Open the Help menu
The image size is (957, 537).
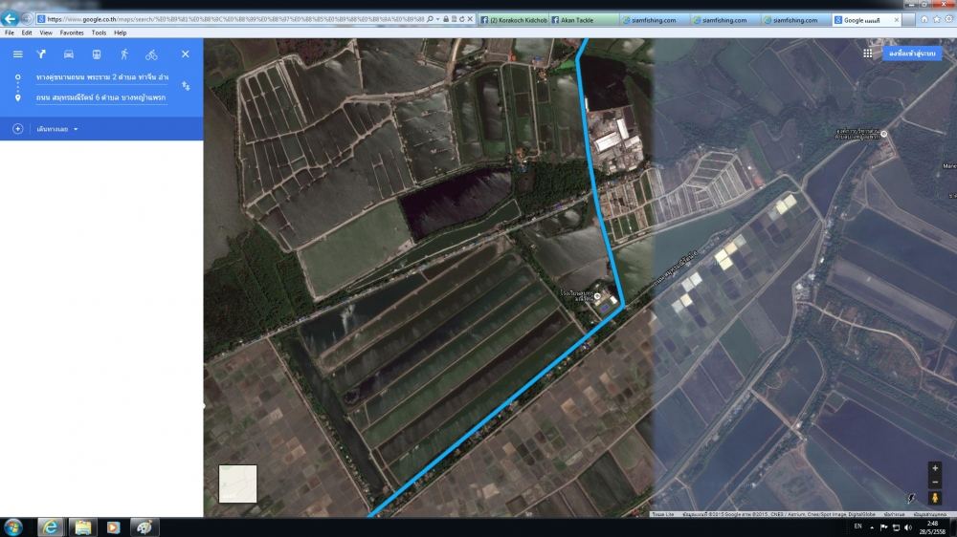click(121, 32)
